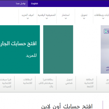The image size is (109, 109).
Task: Open the تمويل menu
Action: pyautogui.click(x=84, y=15)
